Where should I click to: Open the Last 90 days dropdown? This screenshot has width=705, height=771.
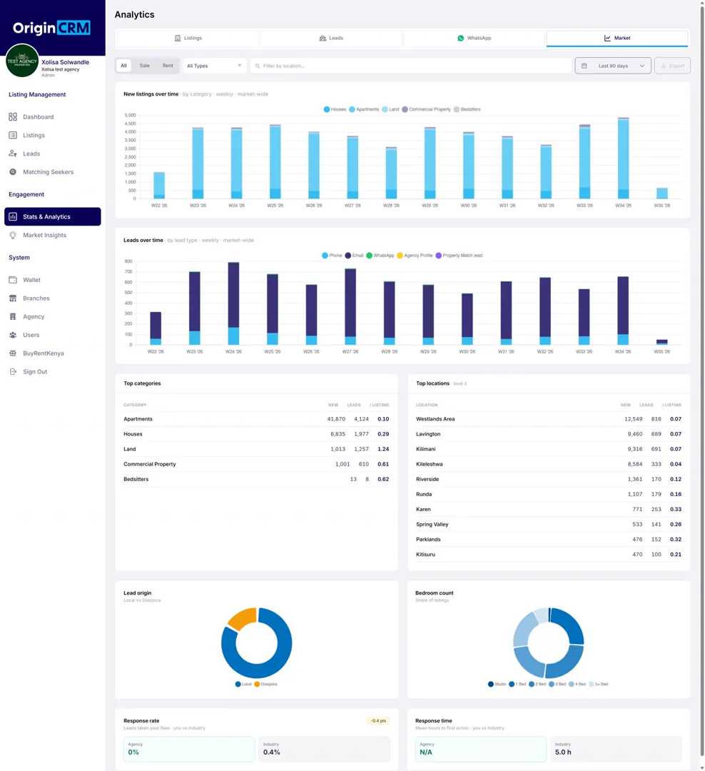click(613, 66)
